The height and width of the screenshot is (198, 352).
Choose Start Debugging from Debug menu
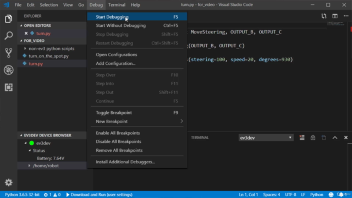pos(137,17)
